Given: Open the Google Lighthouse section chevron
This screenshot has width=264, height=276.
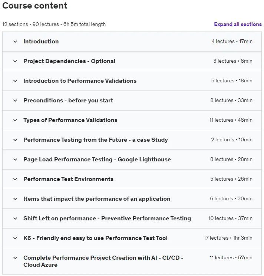Looking at the screenshot, I should click(x=15, y=160).
